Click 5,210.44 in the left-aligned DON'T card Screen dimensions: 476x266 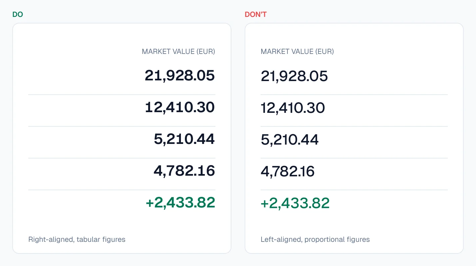click(x=290, y=140)
